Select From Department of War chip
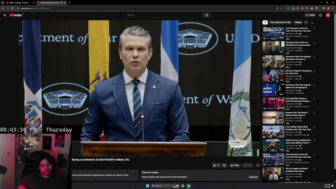336x189 pixels. (x=280, y=22)
